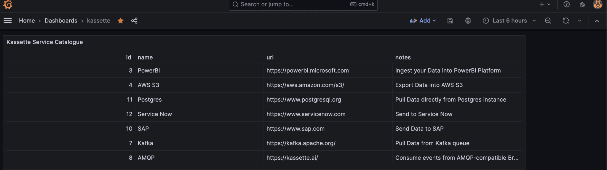Screen dimensions: 607x170
Task: Click id cell 12 in Service Now row
Action: tap(71, 114)
